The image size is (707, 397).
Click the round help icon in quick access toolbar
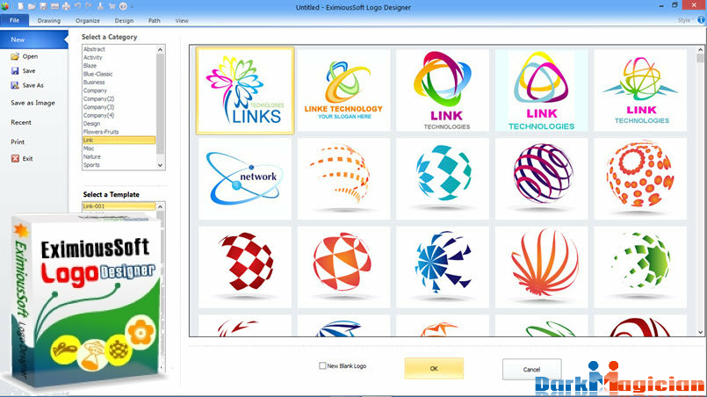pos(123,6)
